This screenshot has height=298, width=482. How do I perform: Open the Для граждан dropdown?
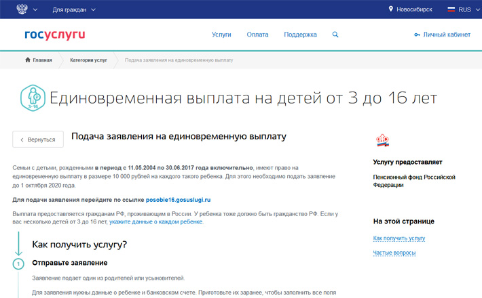pyautogui.click(x=74, y=9)
